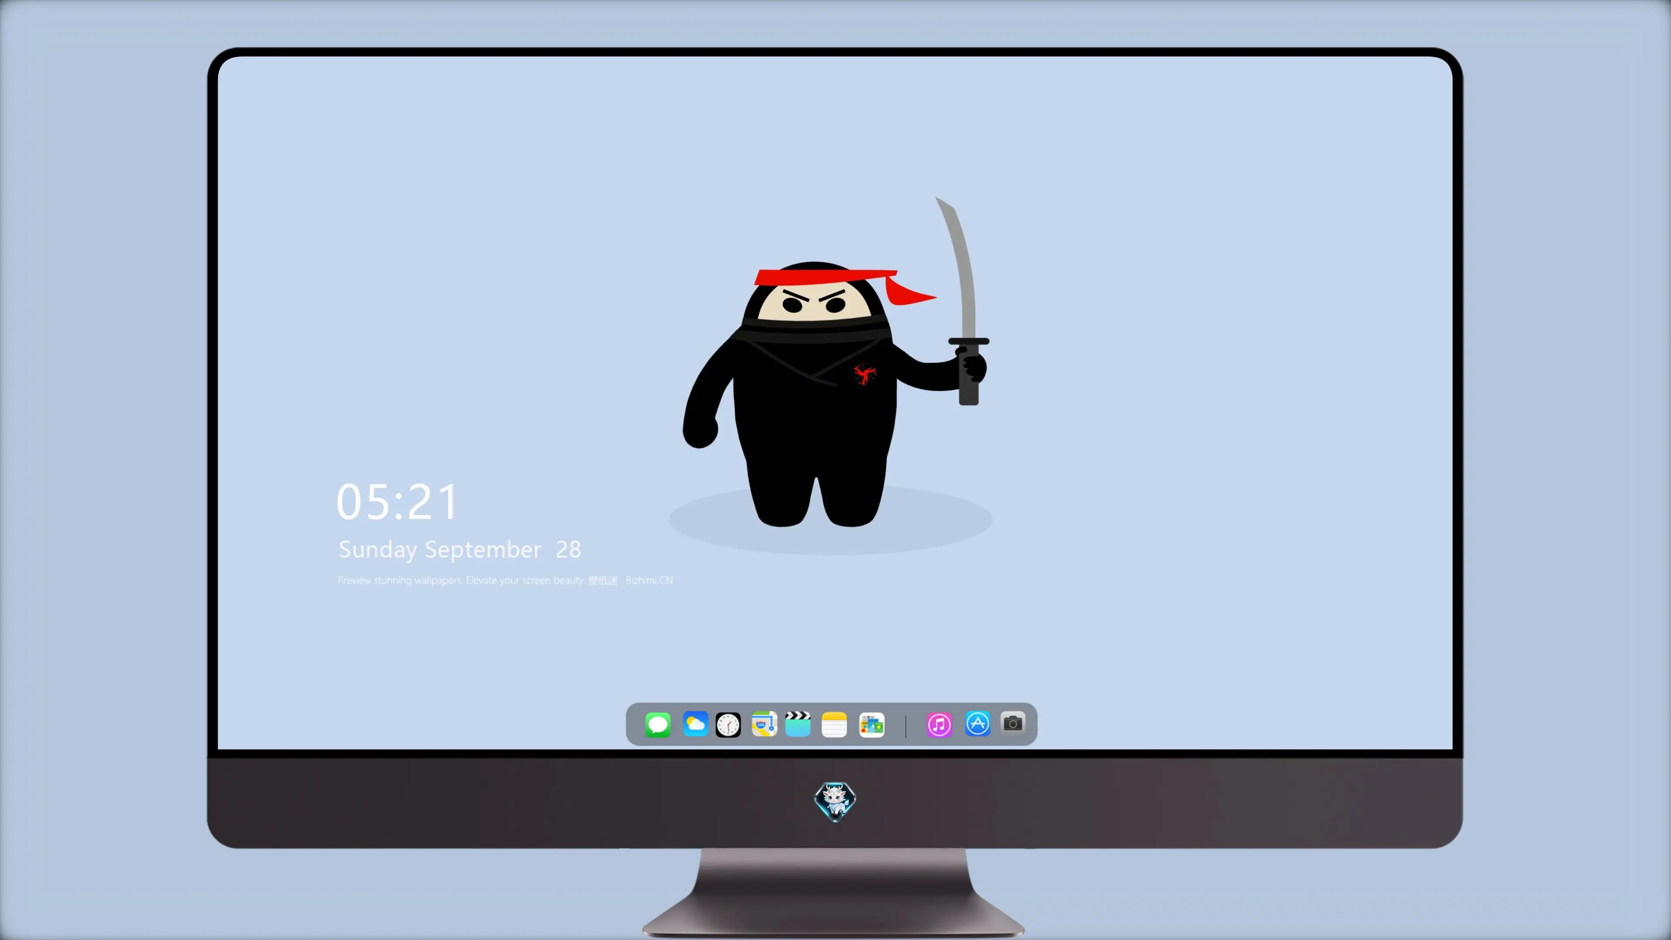Open the Camera app in the dock

coord(1013,723)
